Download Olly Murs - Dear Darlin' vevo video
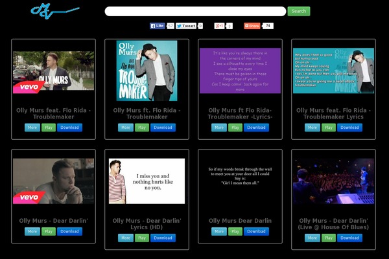Image resolution: width=389 pixels, height=259 pixels. pyautogui.click(x=70, y=232)
